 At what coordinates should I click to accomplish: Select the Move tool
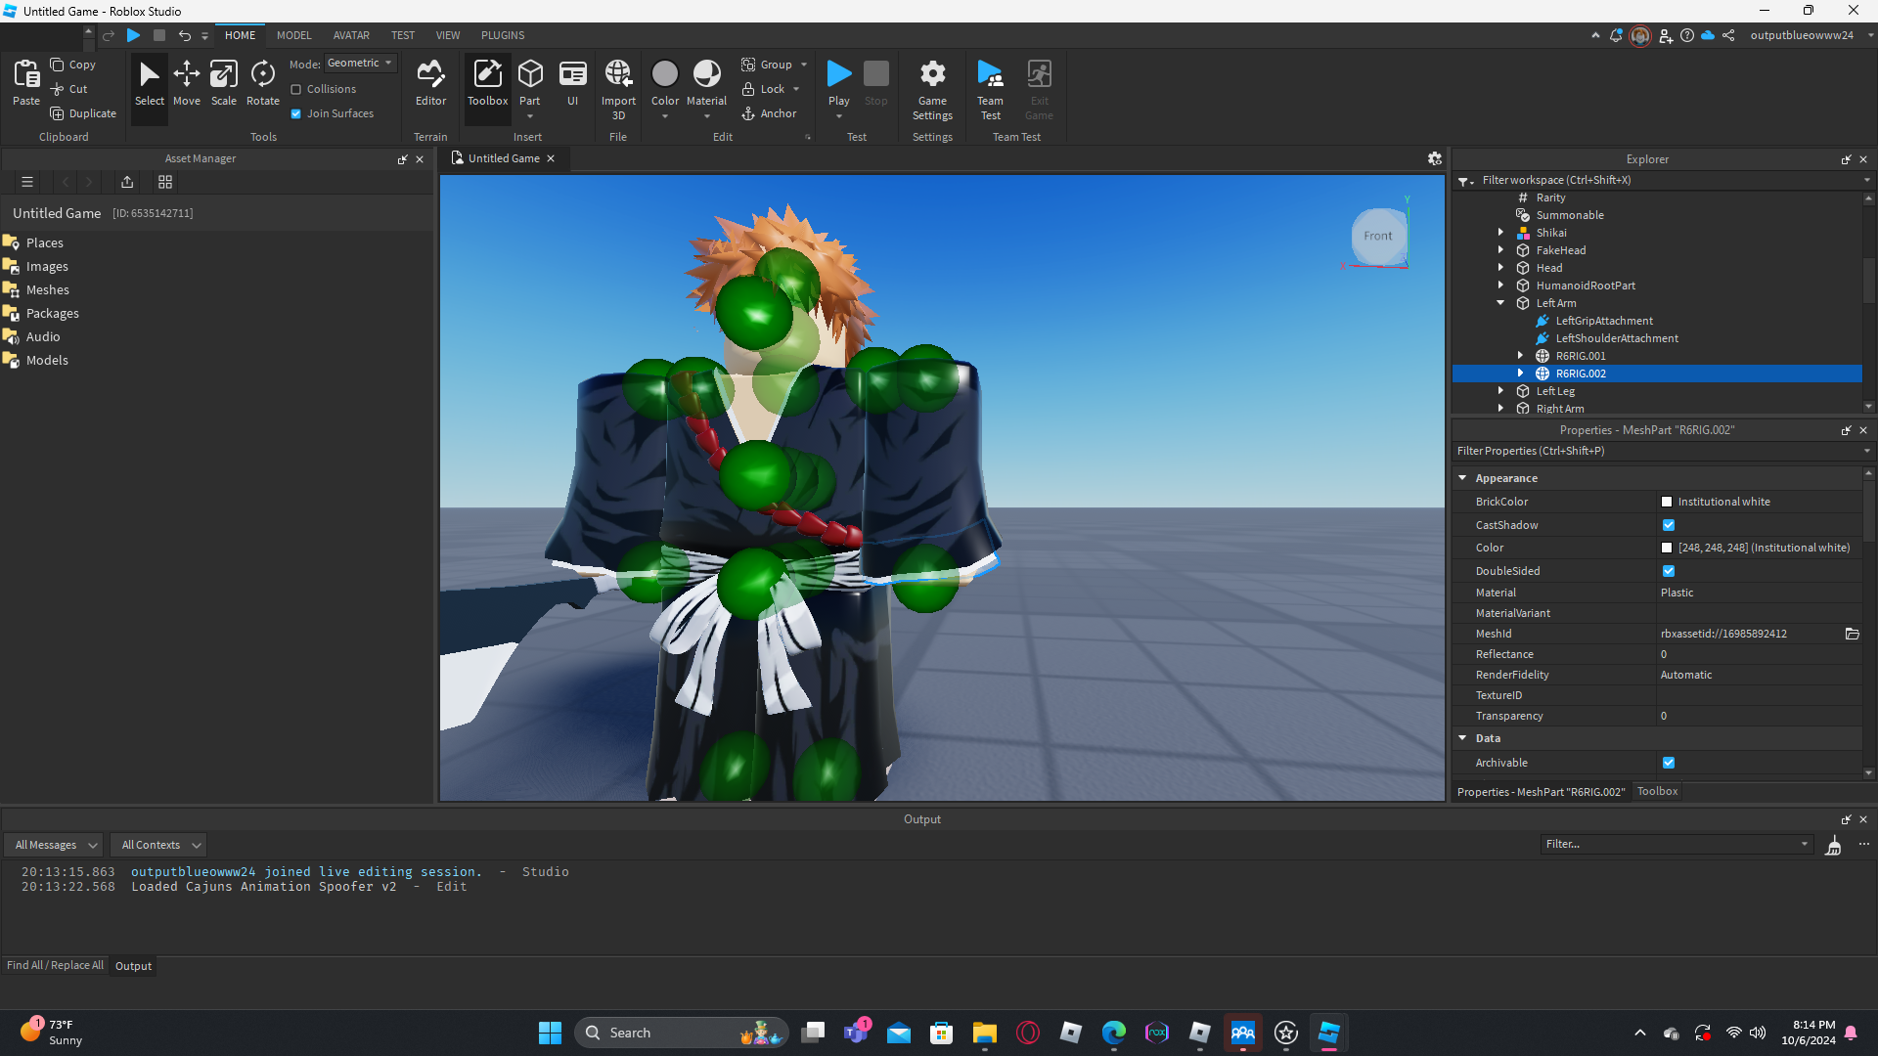[186, 83]
